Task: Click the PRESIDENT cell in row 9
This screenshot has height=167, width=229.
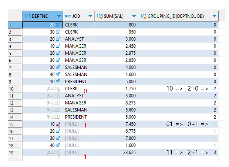Action: [x=78, y=82]
